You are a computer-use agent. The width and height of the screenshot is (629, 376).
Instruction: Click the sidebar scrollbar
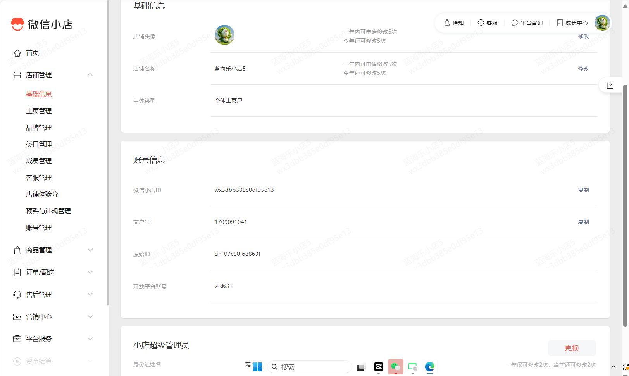[108, 153]
